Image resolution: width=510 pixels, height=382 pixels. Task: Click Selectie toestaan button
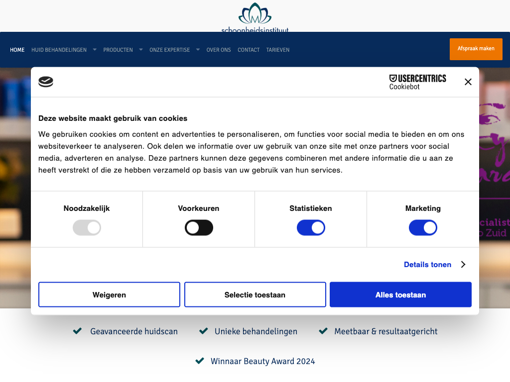(255, 294)
